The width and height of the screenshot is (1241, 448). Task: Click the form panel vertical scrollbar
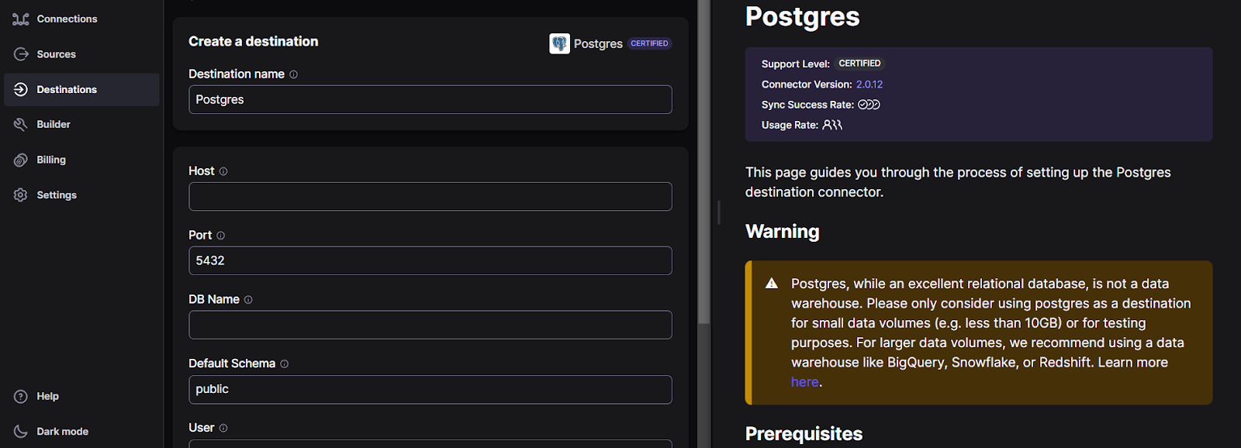pos(703,161)
